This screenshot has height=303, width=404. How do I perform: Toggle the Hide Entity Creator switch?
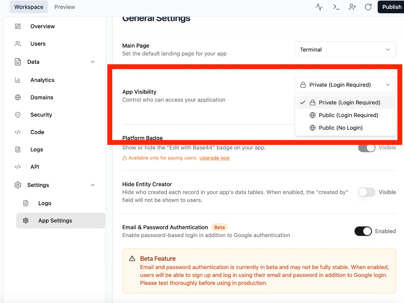(367, 192)
